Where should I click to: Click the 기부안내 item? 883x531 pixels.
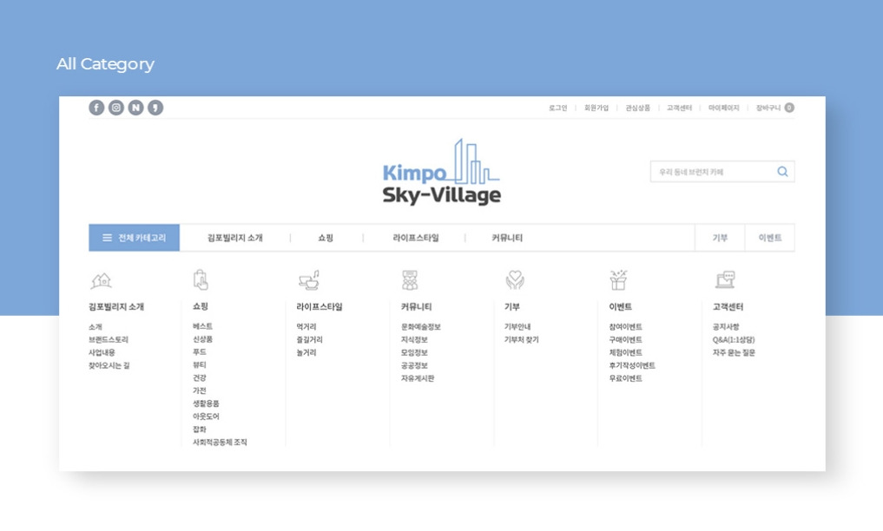pyautogui.click(x=517, y=327)
